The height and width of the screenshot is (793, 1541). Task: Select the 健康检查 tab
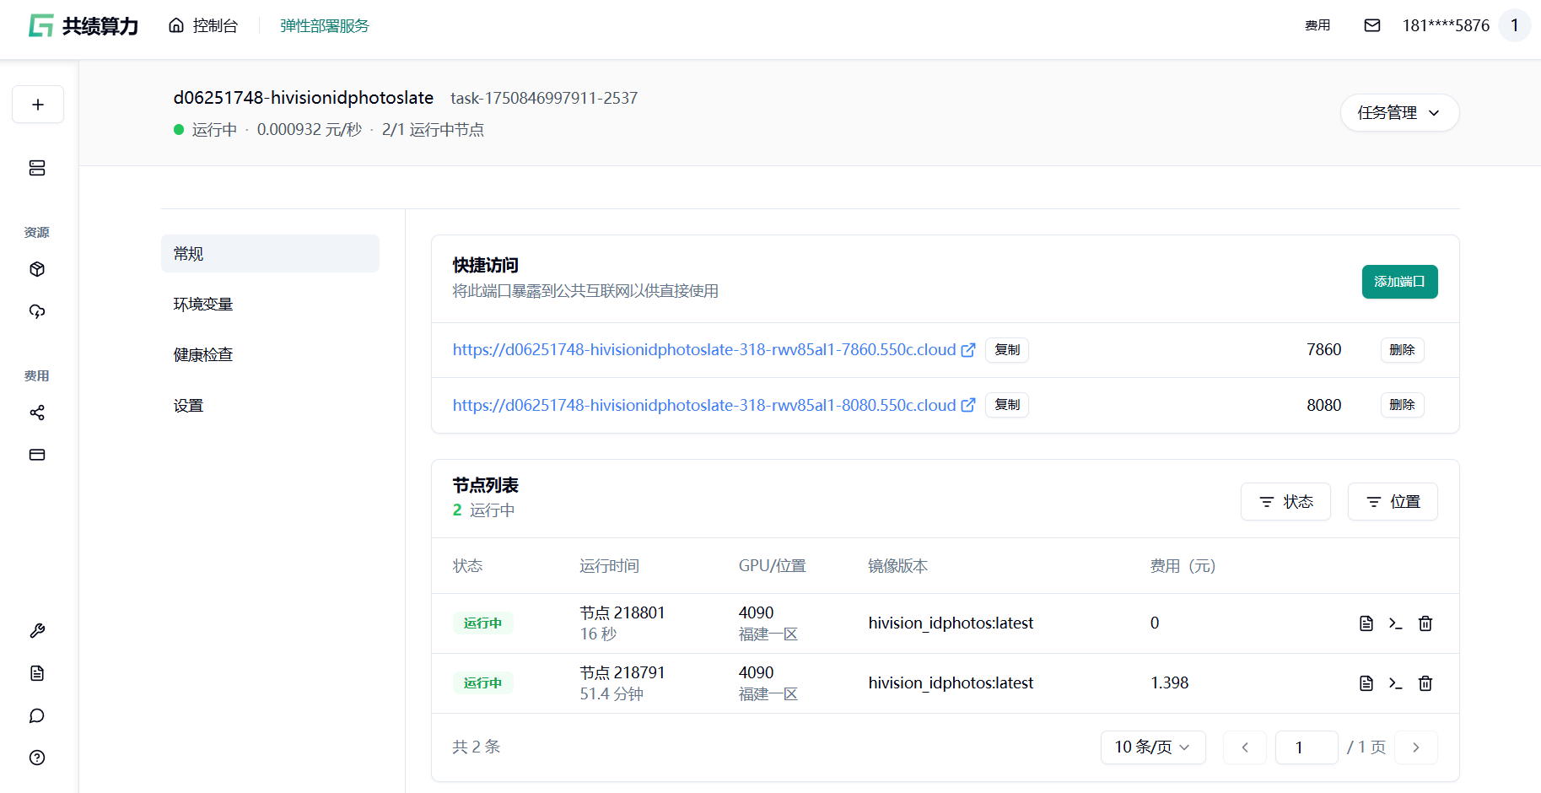click(x=203, y=355)
